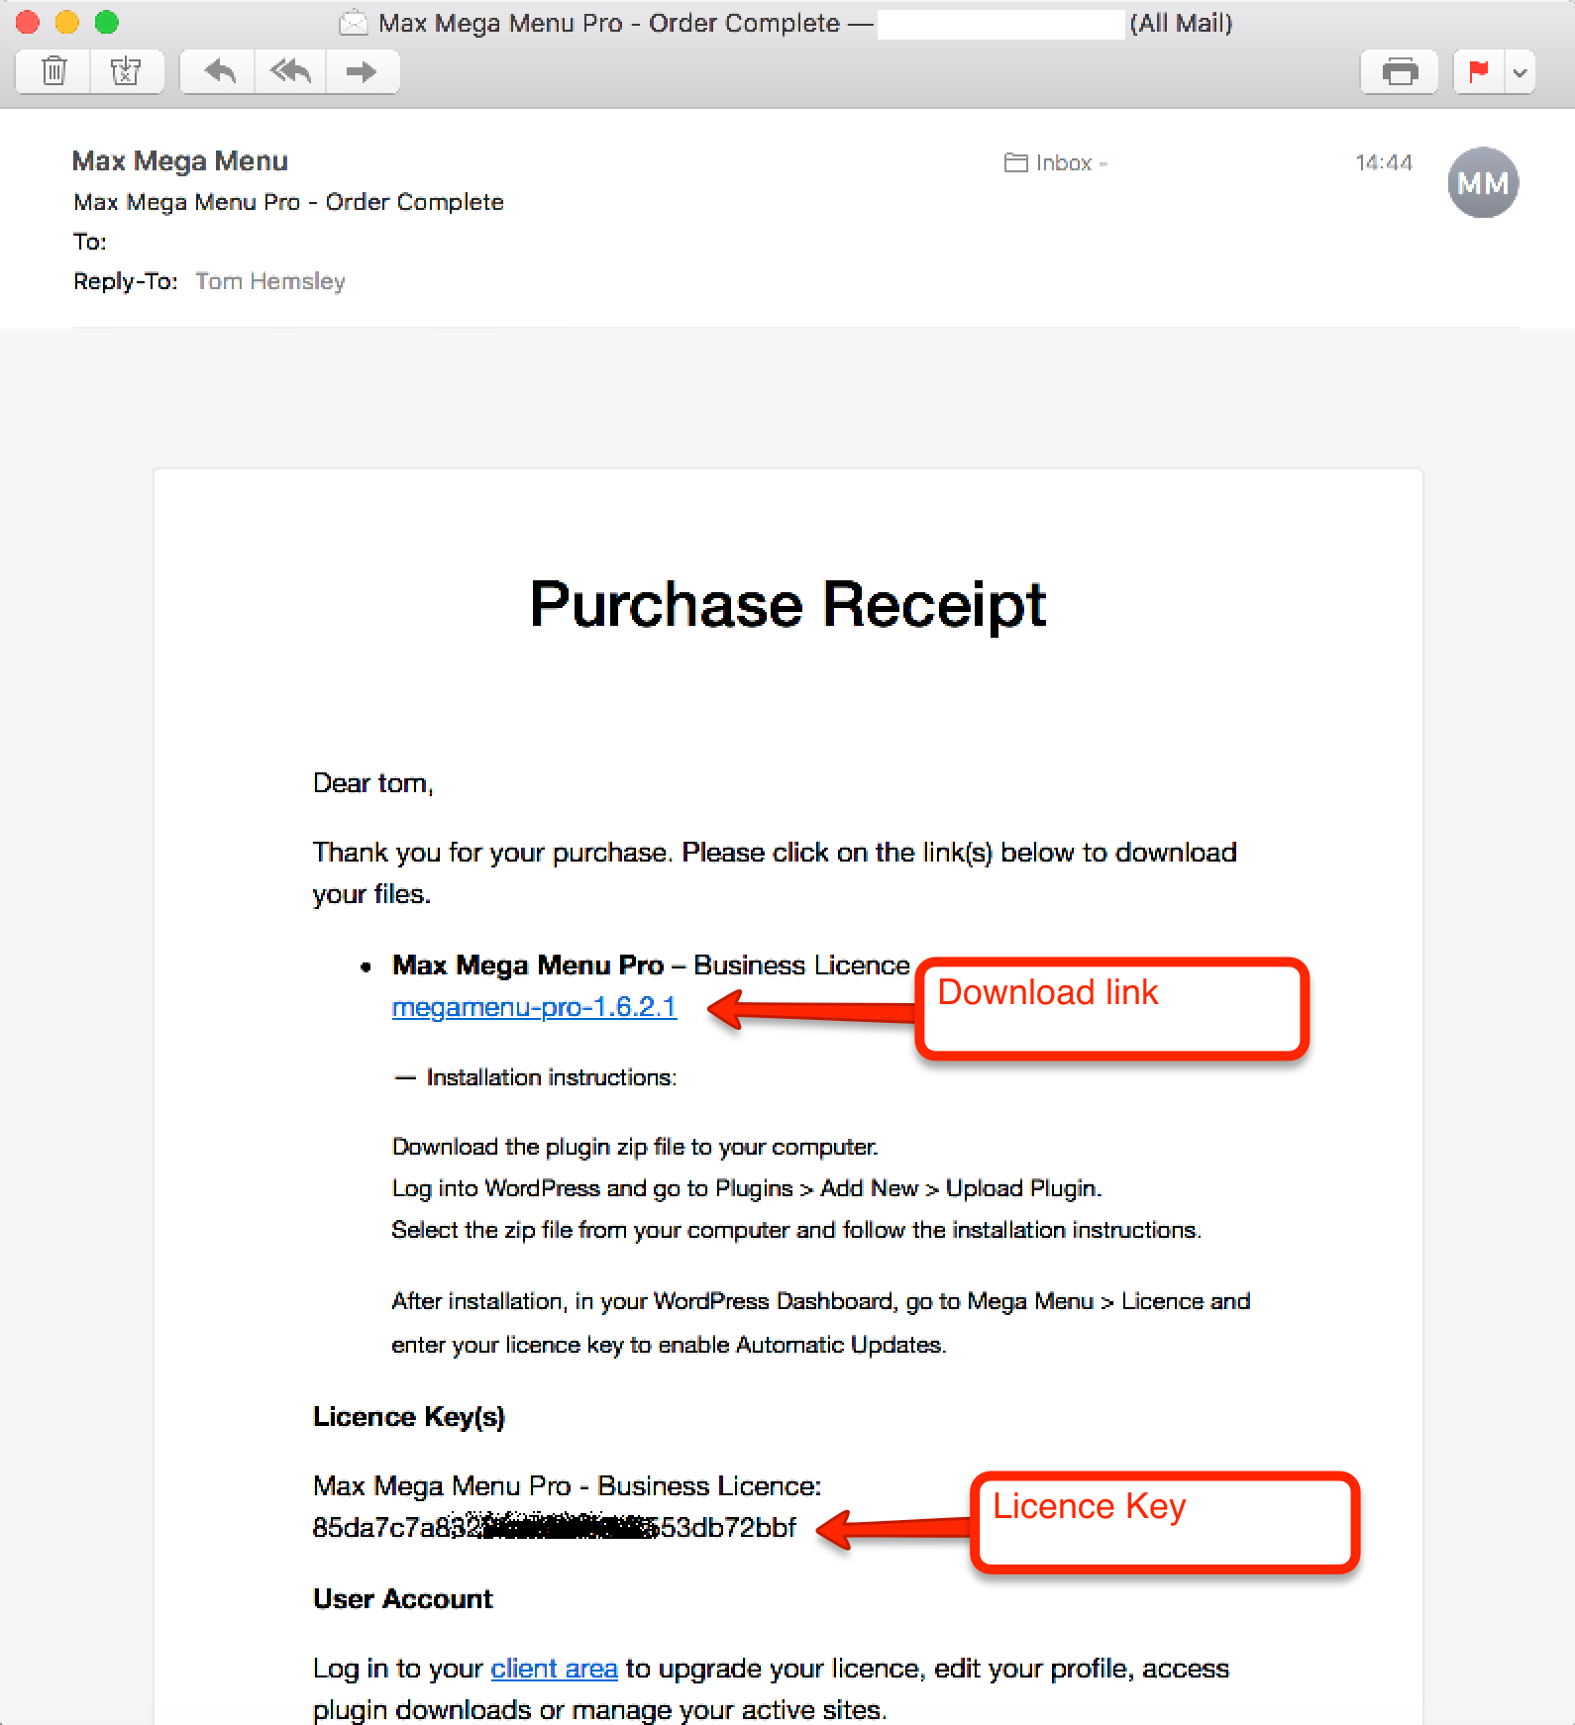Screen dimensions: 1575x1725
Task: Click the envelope icon in the title bar
Action: coord(354,23)
